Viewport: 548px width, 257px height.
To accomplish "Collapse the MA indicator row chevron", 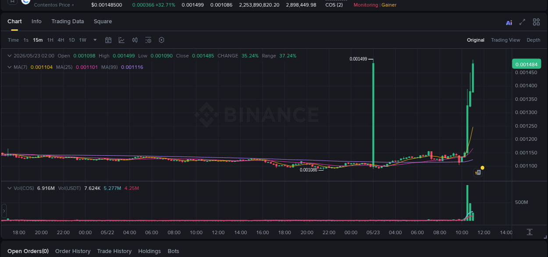I will coord(10,67).
